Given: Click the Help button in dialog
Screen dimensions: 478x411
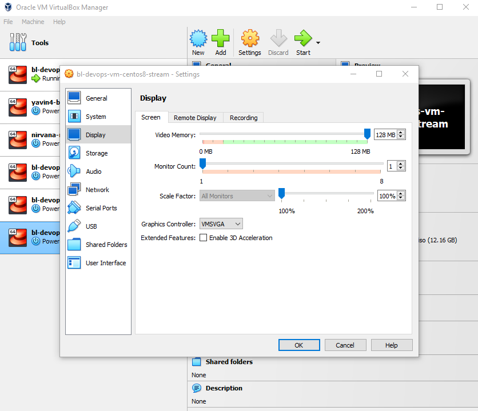Looking at the screenshot, I should [x=392, y=345].
